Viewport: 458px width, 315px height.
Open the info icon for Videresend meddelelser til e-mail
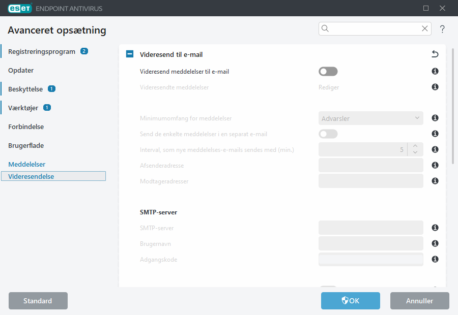435,71
